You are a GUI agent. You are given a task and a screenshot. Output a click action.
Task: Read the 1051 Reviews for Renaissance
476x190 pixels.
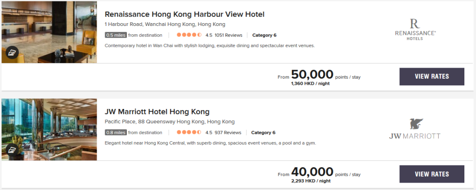pyautogui.click(x=228, y=35)
